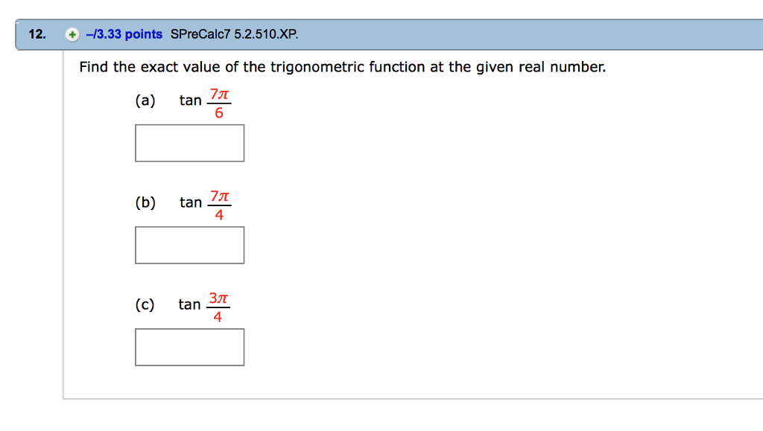Select the tan 7π/4 expression
763x431 pixels.
click(203, 202)
